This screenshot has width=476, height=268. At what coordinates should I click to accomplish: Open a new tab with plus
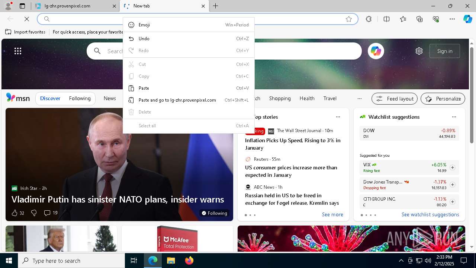coord(216,6)
